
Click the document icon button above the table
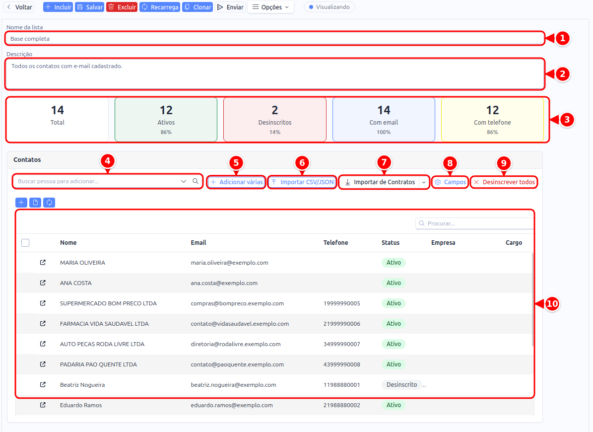pyautogui.click(x=35, y=203)
